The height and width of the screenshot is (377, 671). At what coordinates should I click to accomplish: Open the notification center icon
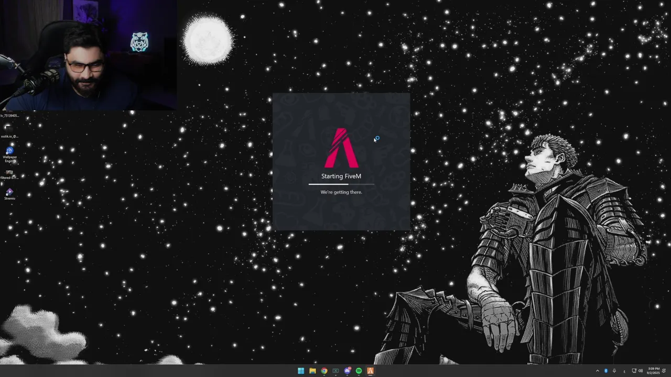click(x=664, y=371)
